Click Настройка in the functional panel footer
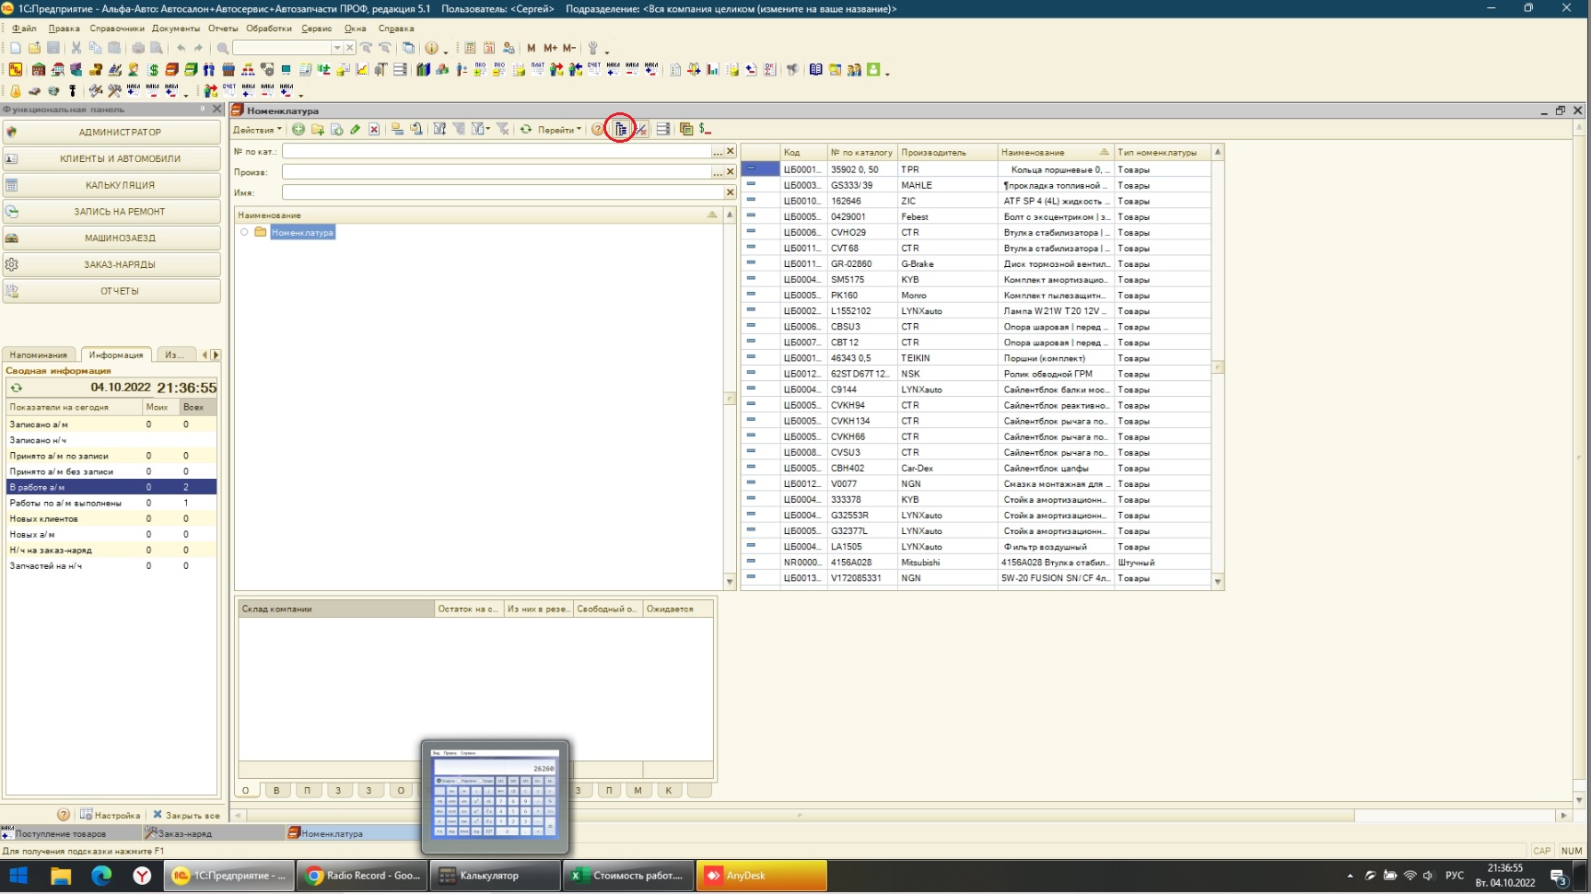The width and height of the screenshot is (1591, 894). [x=111, y=815]
